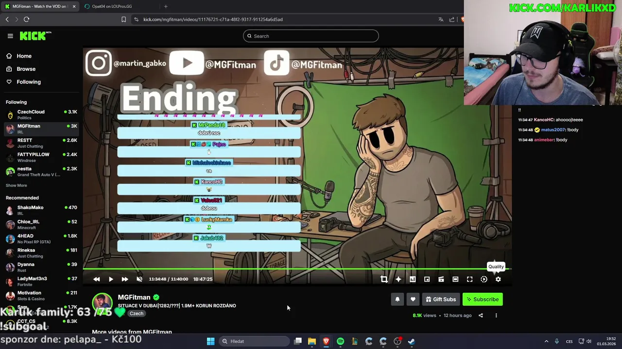Open OBS Studio from the taskbar
The height and width of the screenshot is (349, 622).
(x=397, y=341)
